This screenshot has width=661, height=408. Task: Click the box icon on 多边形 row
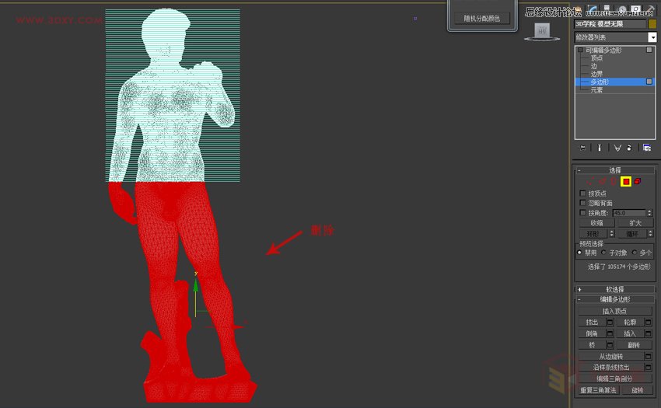click(649, 82)
